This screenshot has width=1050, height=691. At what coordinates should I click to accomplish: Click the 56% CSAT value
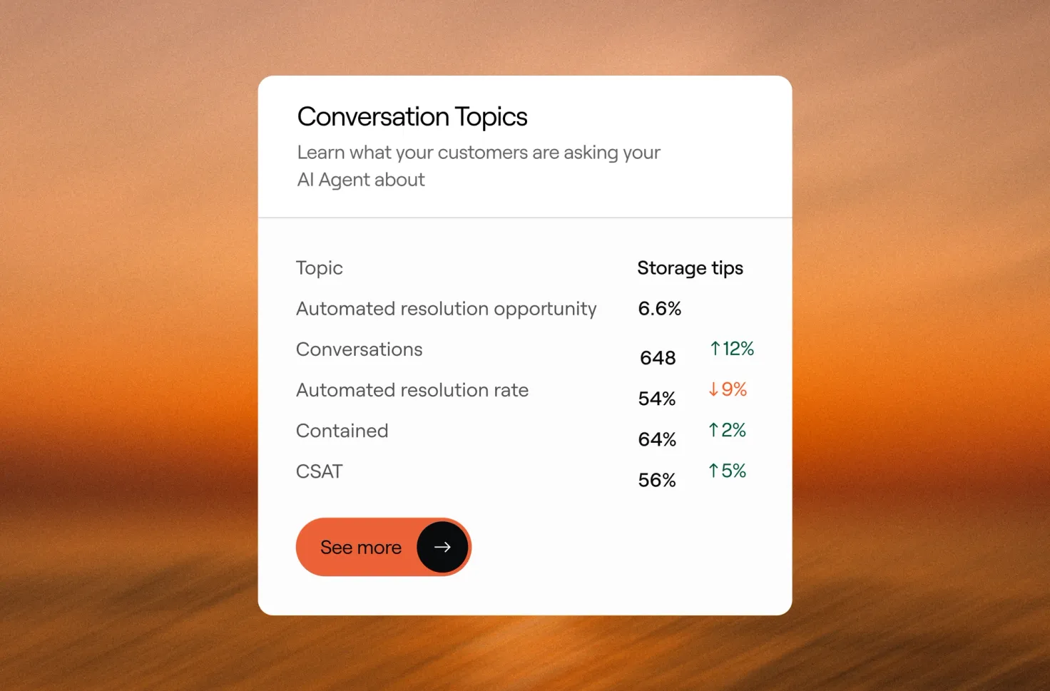click(x=657, y=480)
